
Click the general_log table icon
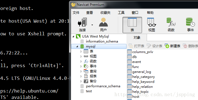pos(130,72)
